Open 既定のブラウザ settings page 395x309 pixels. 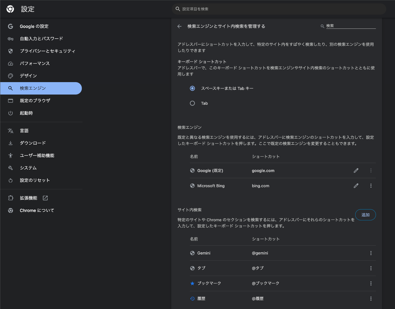pos(41,101)
